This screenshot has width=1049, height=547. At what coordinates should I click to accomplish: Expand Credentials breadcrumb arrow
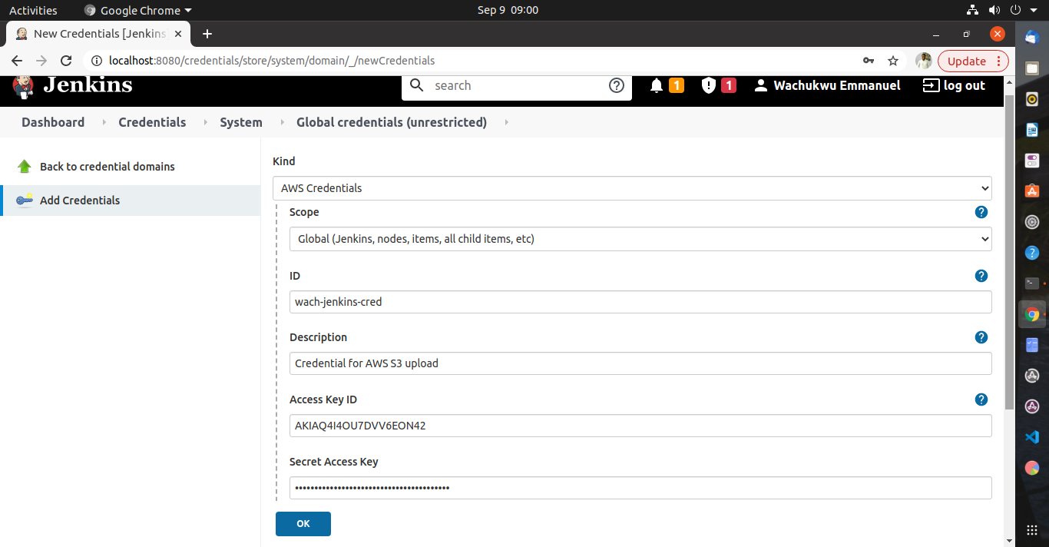click(205, 122)
